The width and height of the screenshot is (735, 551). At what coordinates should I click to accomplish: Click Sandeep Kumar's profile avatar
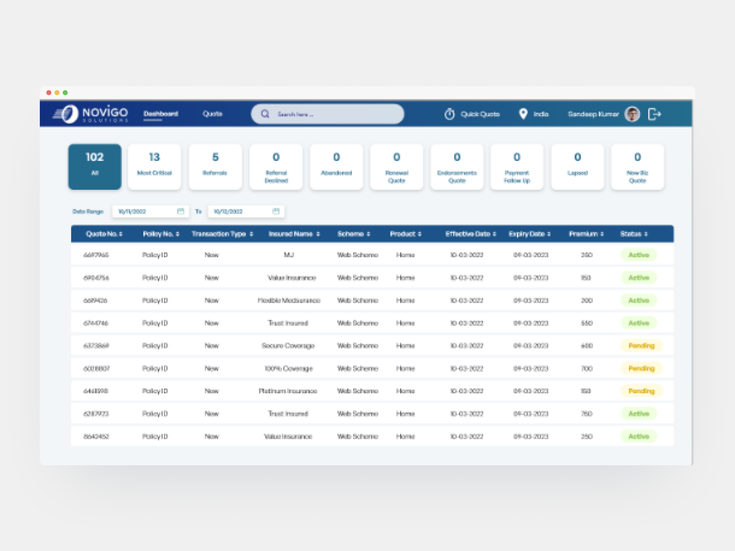(x=633, y=114)
